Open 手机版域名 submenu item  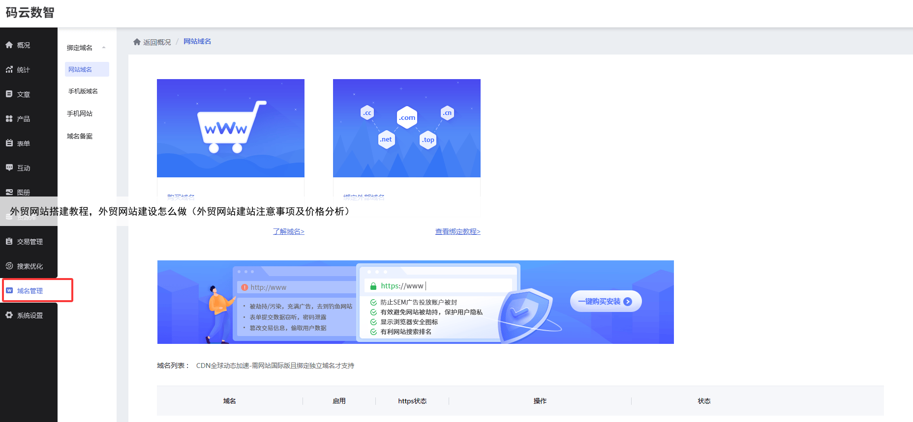[83, 91]
